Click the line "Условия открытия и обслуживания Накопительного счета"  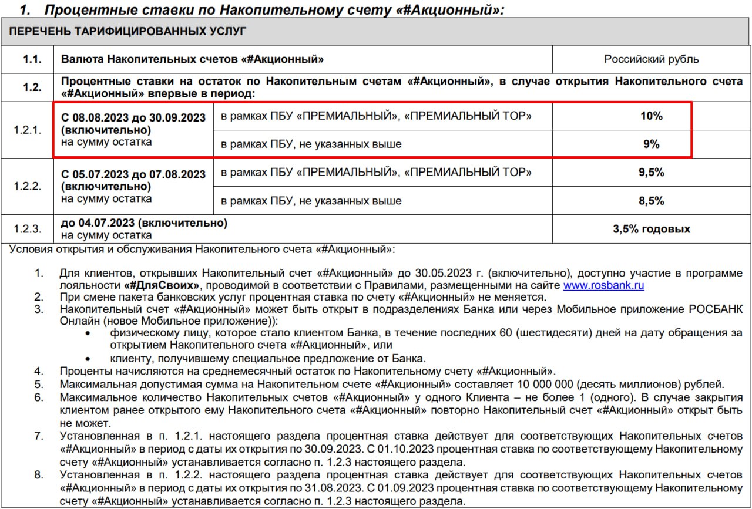[x=202, y=249]
